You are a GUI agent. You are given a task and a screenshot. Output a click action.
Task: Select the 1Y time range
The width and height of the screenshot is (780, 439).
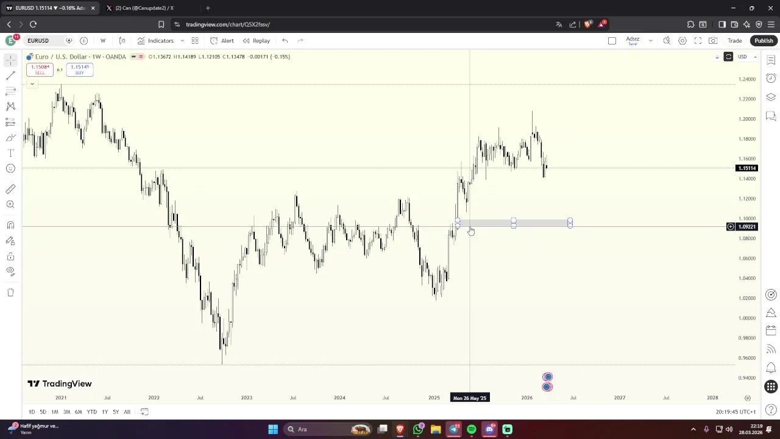click(x=105, y=412)
